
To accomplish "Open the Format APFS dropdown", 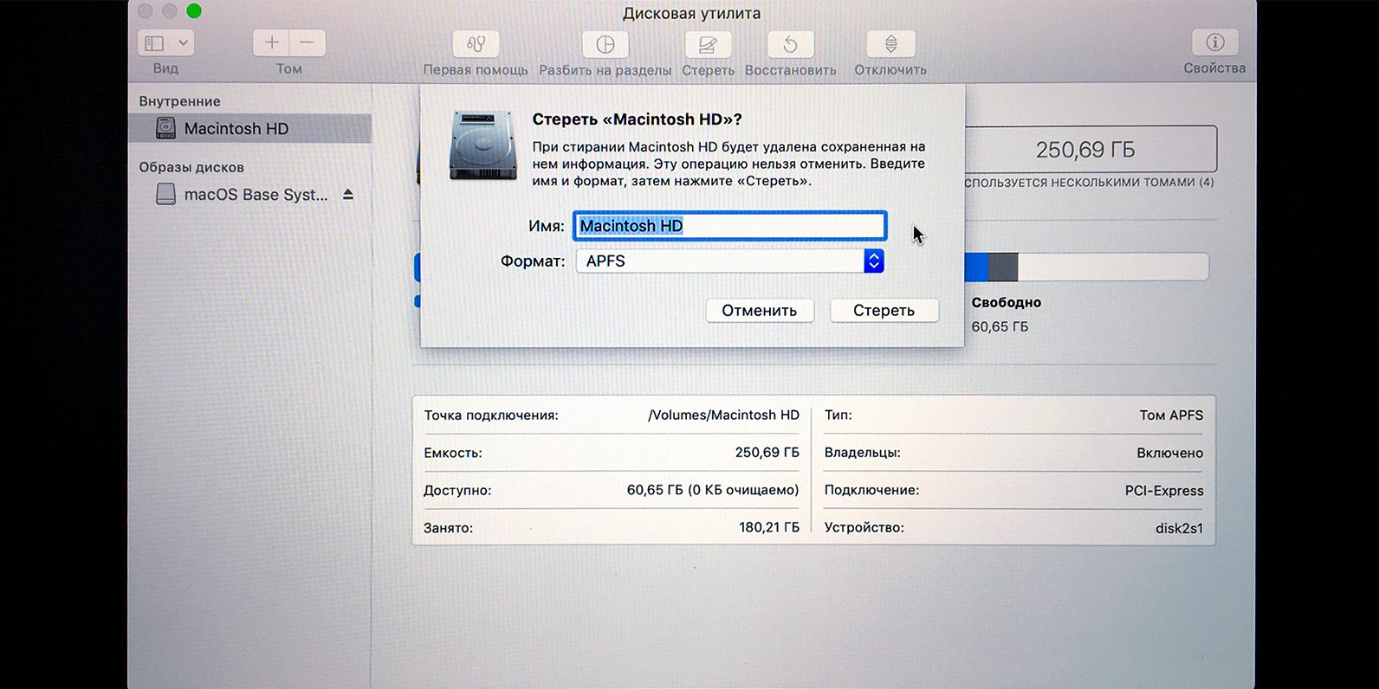I will [x=729, y=261].
